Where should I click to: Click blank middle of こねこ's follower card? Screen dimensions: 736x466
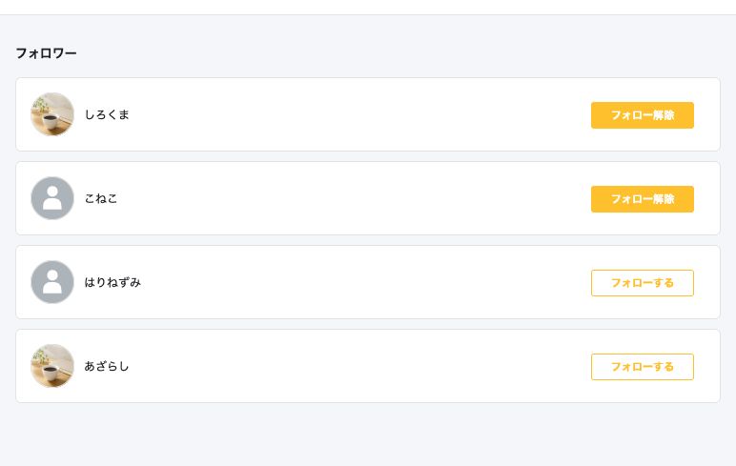(x=357, y=198)
